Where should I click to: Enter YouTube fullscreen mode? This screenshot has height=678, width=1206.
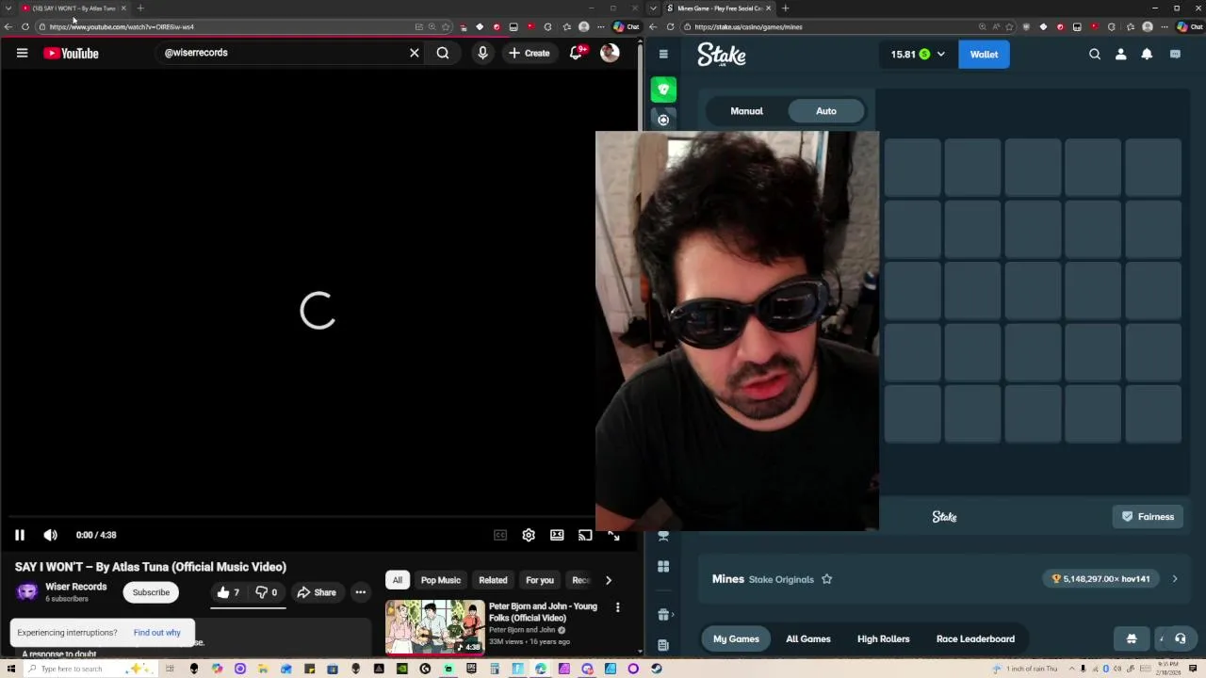click(x=613, y=535)
